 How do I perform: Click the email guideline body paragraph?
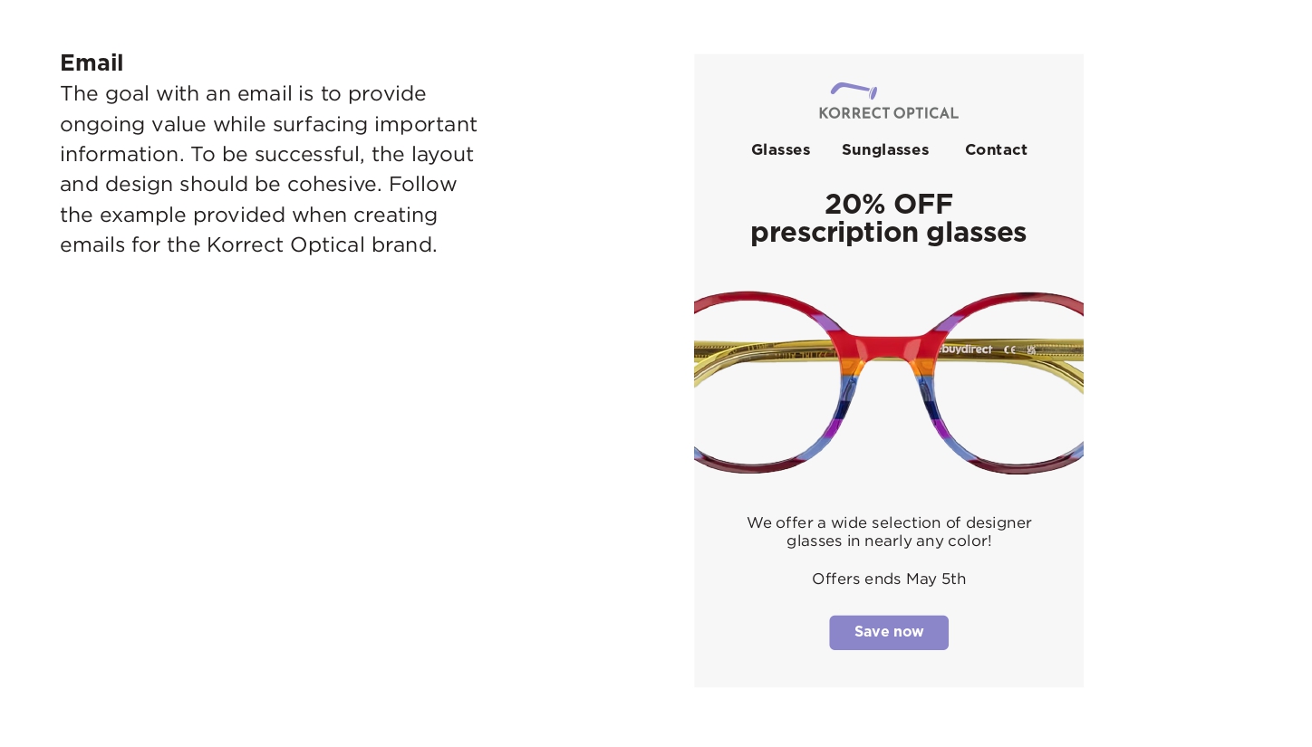pyautogui.click(x=268, y=169)
